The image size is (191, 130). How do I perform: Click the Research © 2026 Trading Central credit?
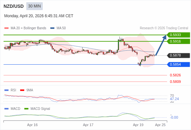point(164,28)
